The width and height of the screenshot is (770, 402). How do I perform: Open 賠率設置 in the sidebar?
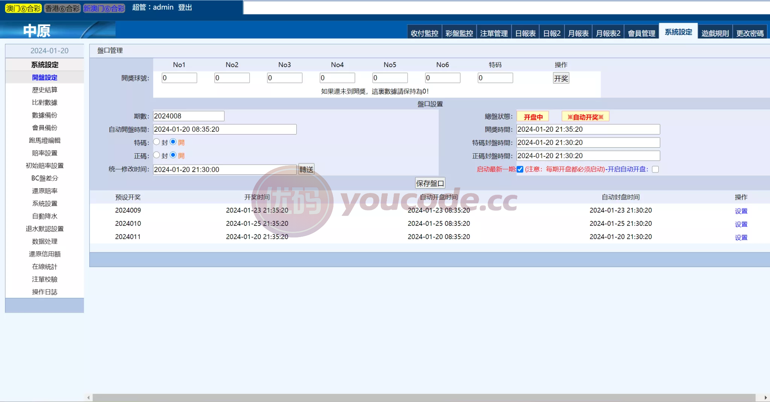pyautogui.click(x=45, y=153)
